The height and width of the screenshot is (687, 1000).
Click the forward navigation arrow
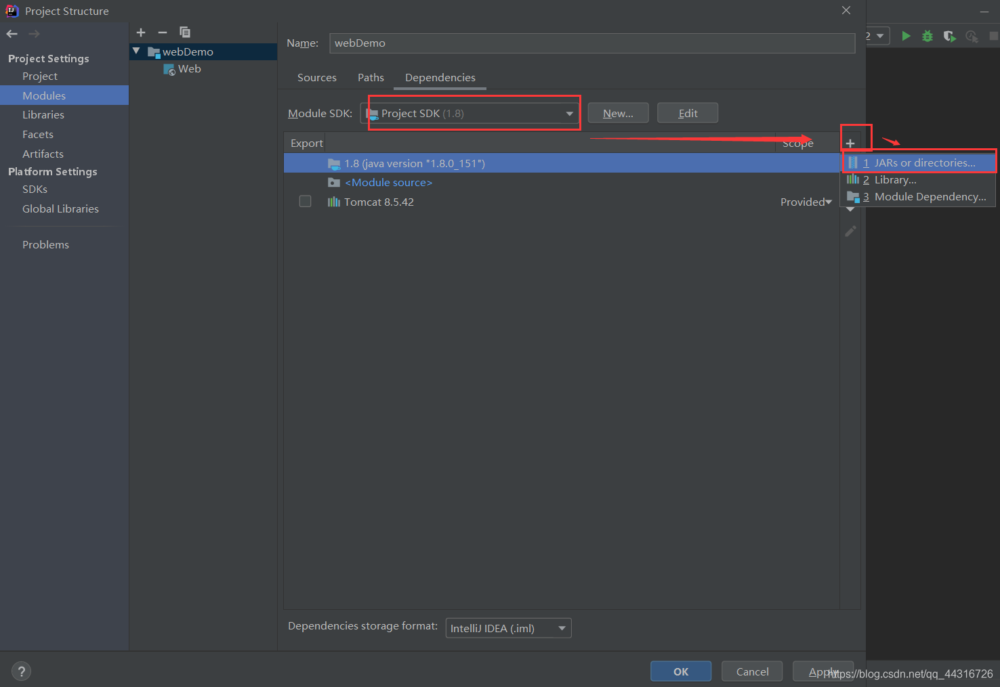click(x=34, y=33)
